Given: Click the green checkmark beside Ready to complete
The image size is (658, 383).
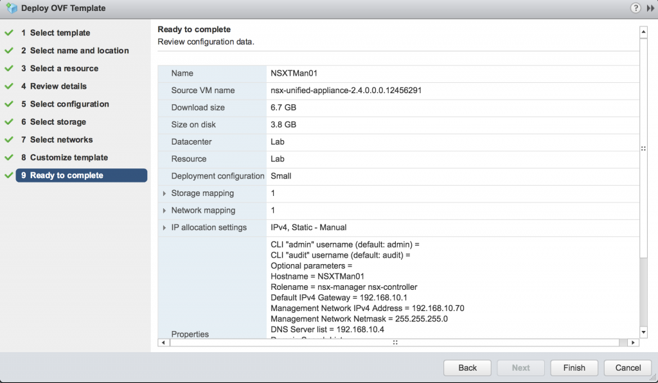Looking at the screenshot, I should pos(9,175).
